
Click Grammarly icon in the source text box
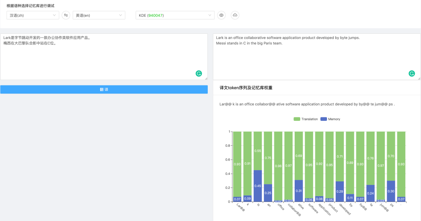tap(199, 73)
